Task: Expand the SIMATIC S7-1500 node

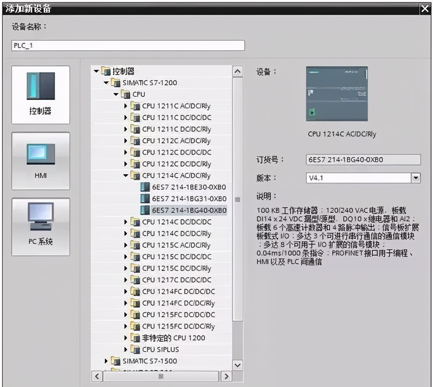Action: [x=106, y=361]
